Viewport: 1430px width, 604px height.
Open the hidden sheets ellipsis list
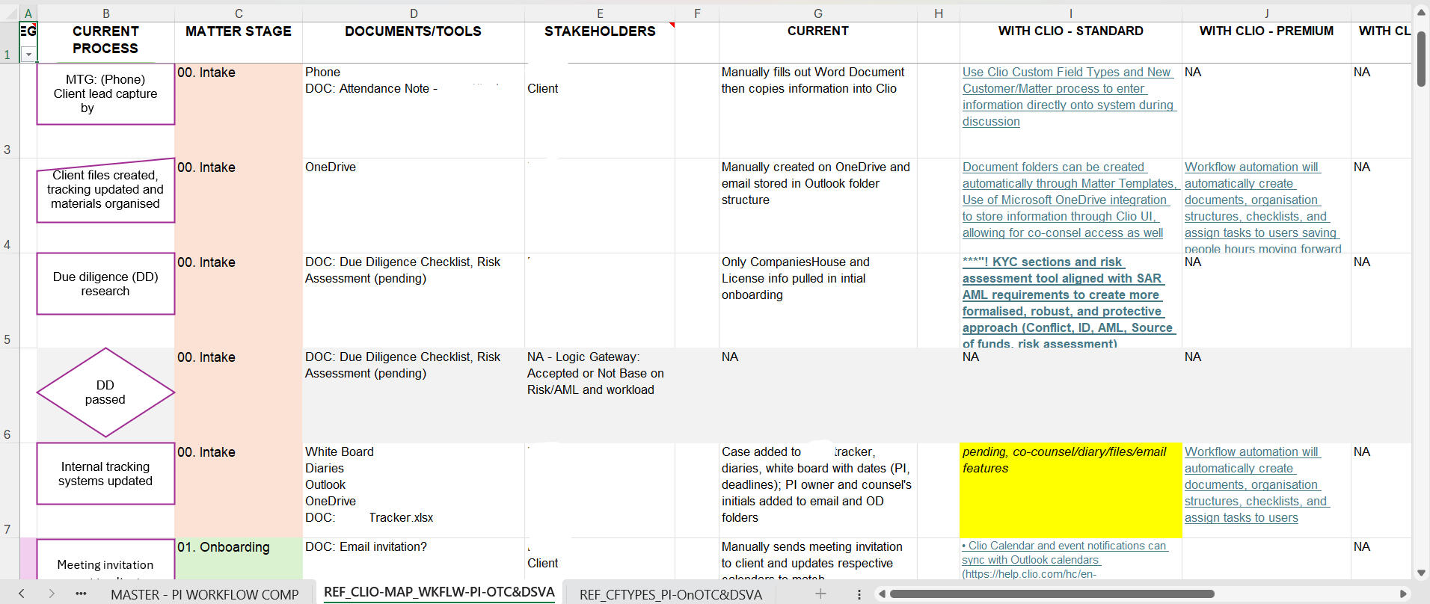click(x=81, y=594)
